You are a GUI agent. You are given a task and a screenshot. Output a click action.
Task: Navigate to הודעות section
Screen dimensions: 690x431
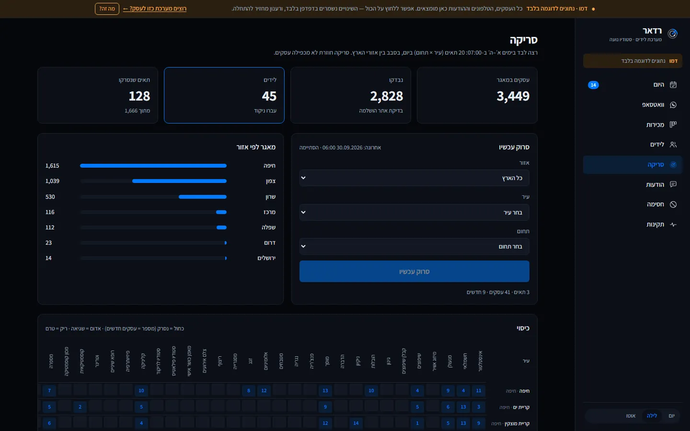tap(632, 184)
